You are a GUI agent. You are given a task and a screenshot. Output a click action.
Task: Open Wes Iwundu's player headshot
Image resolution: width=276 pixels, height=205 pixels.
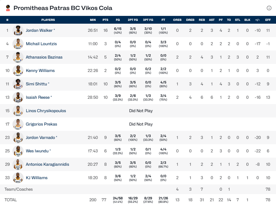18,151
